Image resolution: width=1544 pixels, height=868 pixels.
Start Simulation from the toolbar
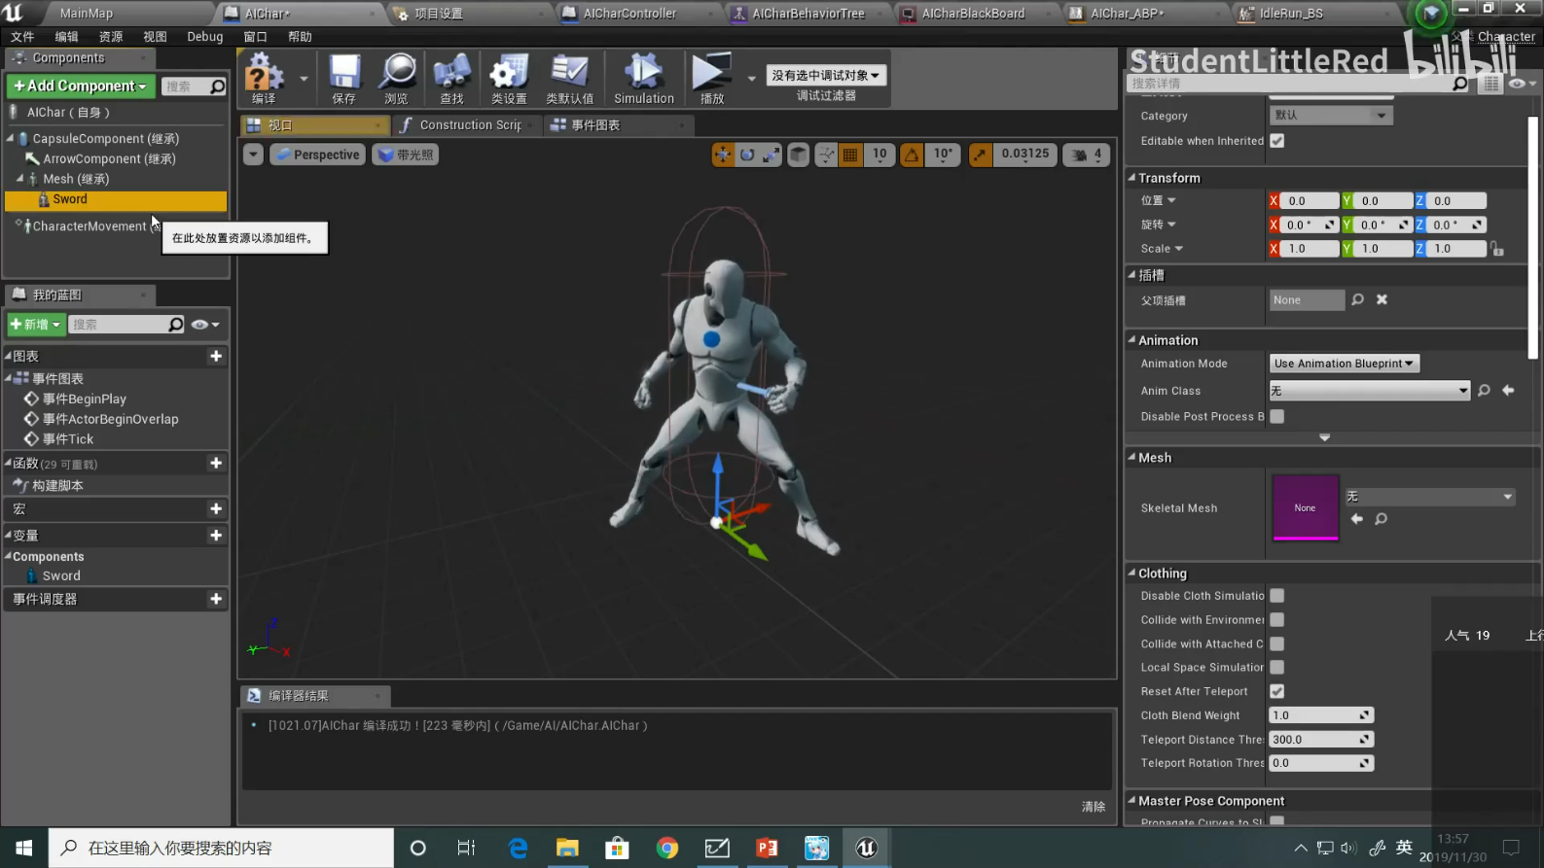[643, 78]
